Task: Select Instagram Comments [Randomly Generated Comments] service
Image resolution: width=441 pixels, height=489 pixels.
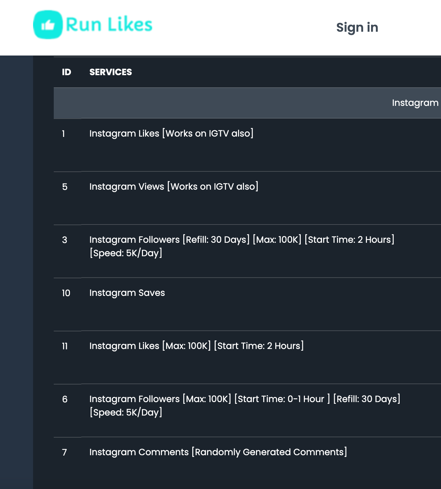Action: tap(218, 452)
